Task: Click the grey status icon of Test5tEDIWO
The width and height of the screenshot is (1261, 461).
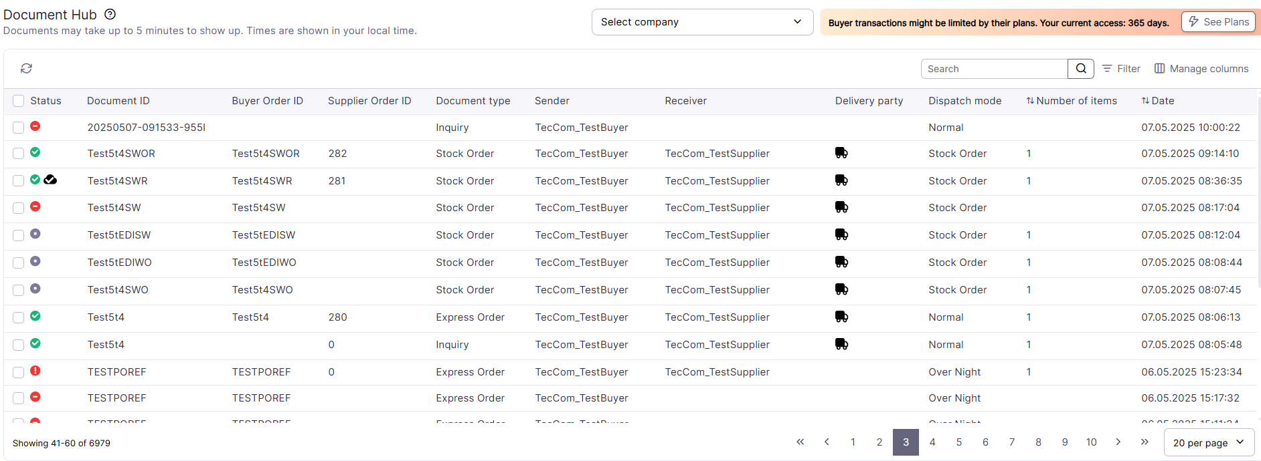Action: coord(35,261)
